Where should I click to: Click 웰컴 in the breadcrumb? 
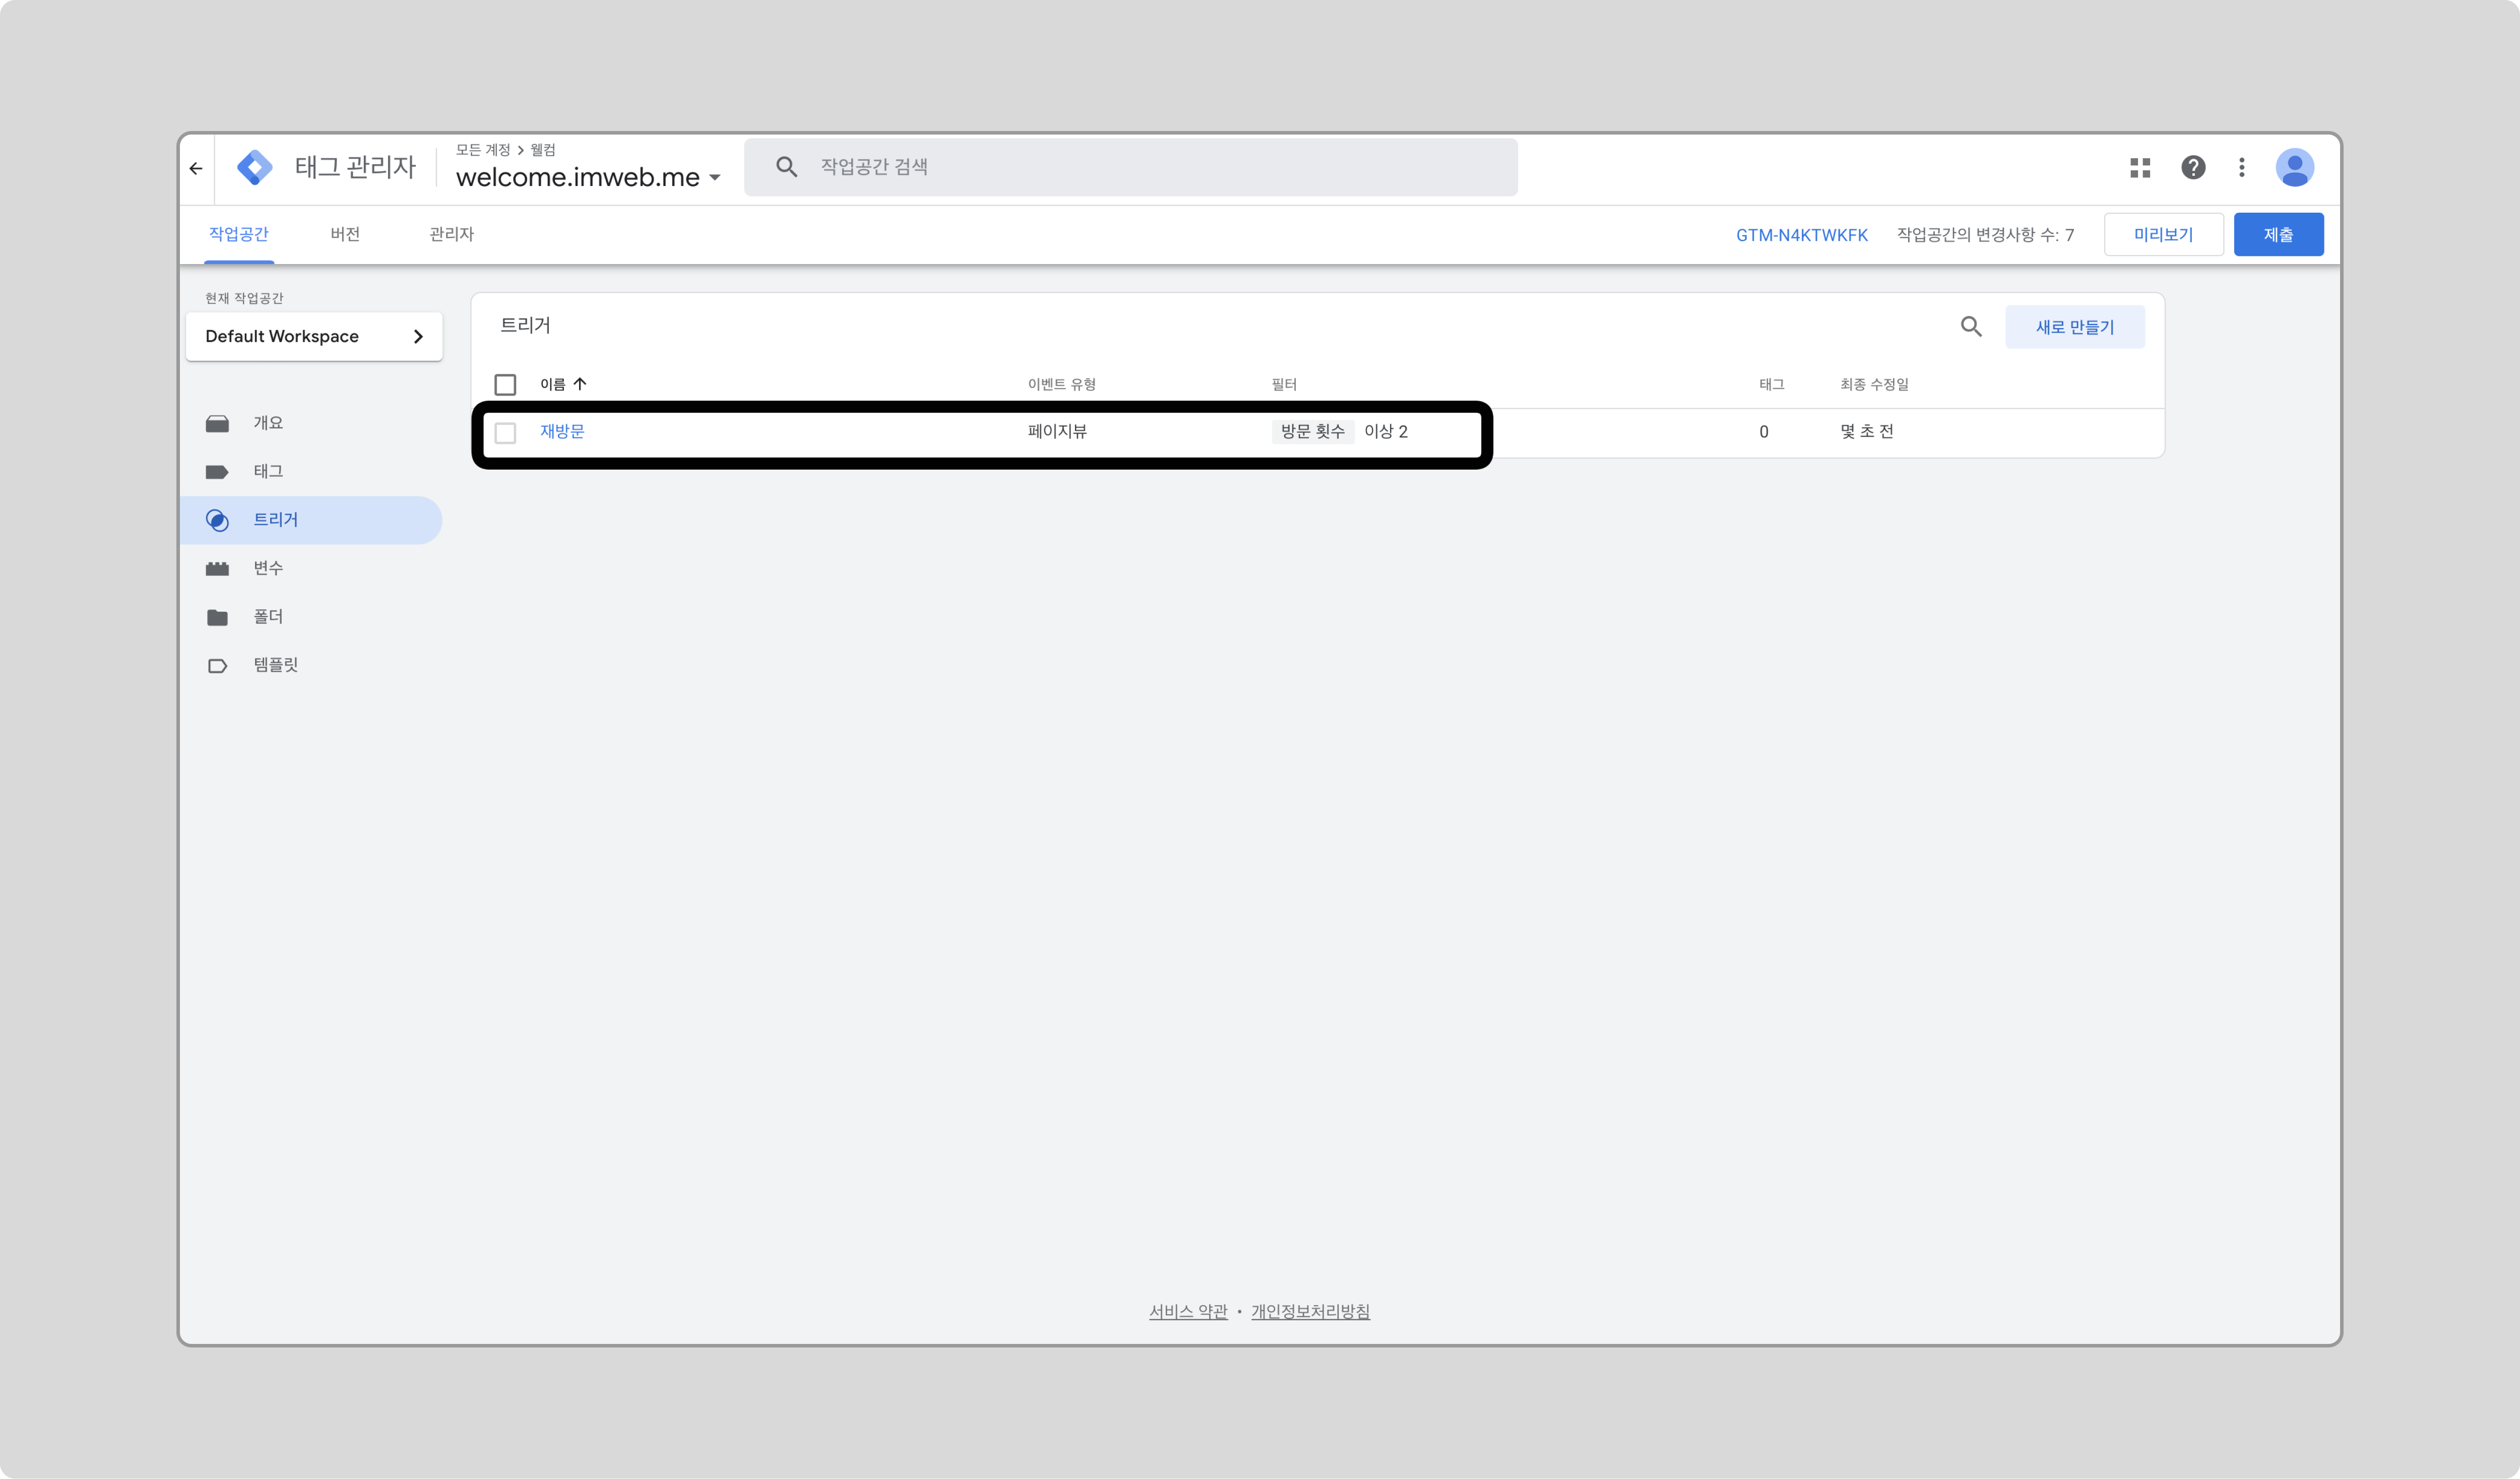[x=543, y=149]
